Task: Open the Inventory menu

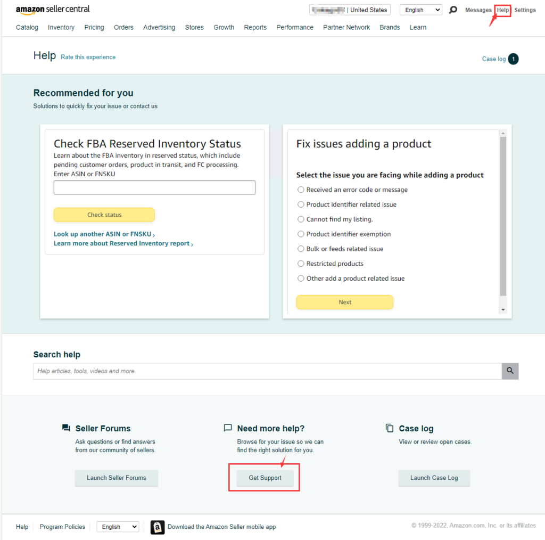Action: pos(61,27)
